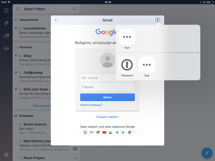Tap the Google Maps service icon
The image size is (215, 161).
click(98, 132)
